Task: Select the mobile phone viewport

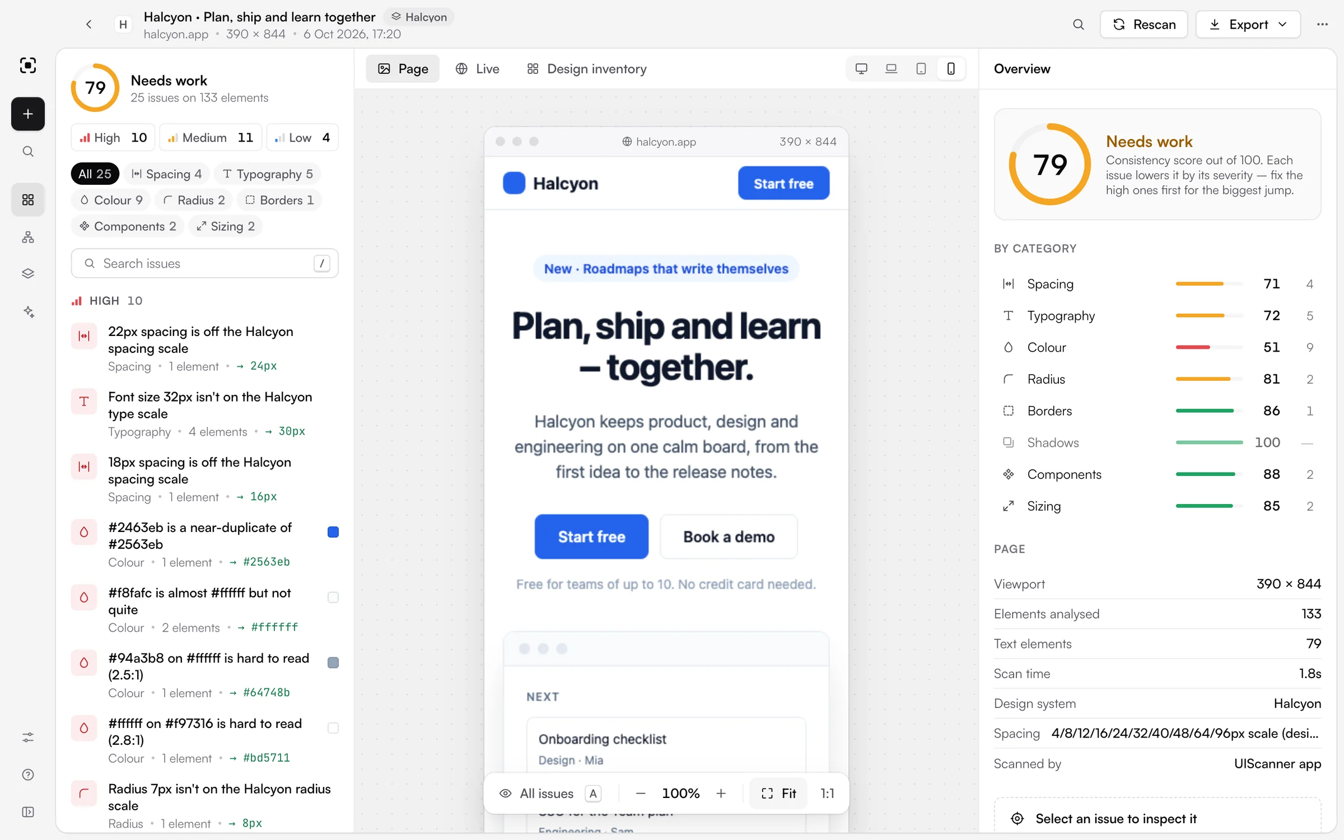Action: [951, 69]
